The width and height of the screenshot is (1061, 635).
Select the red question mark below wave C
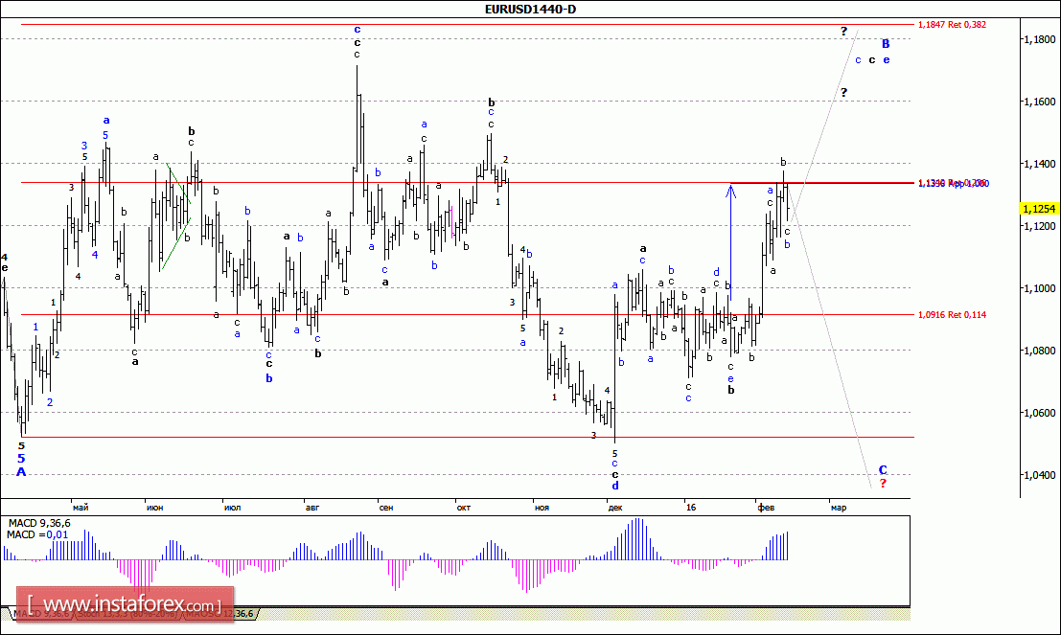click(883, 483)
